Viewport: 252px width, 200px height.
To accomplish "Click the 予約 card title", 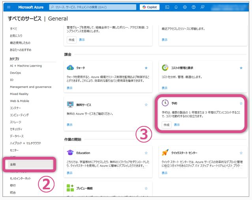I will (174, 103).
